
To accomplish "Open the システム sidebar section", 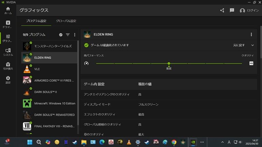I will [x=8, y=52].
